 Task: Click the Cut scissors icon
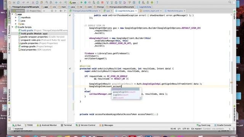click(33, 2)
